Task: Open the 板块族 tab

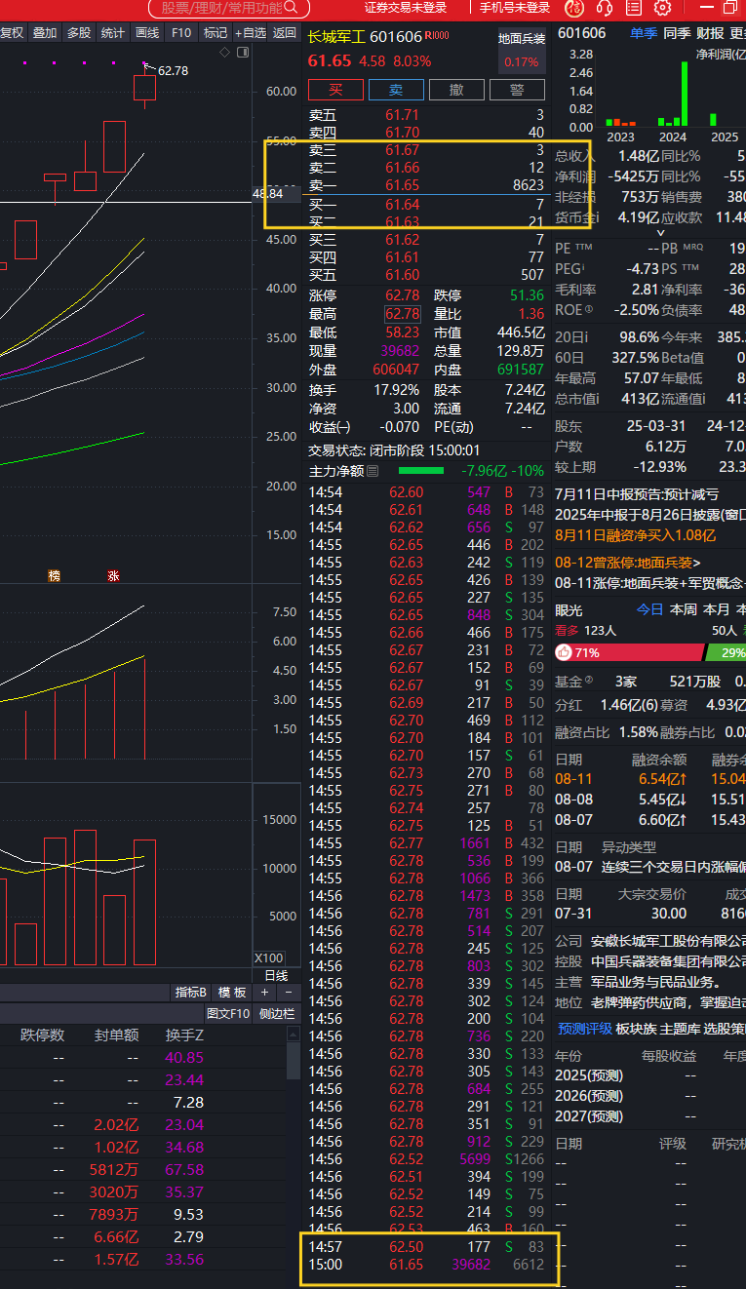Action: click(x=636, y=1029)
